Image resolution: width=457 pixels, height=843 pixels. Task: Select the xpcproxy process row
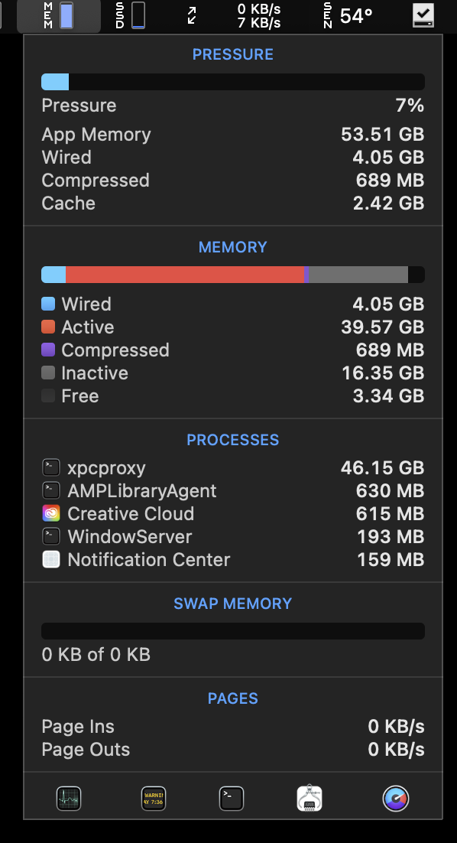233,467
